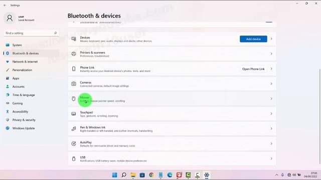The height and width of the screenshot is (180, 321).
Task: Open Windows Update via its sidebar icon
Action: click(x=8, y=128)
